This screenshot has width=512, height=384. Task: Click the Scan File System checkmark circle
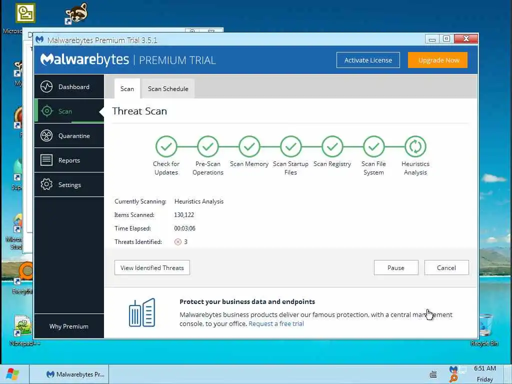[x=373, y=146]
